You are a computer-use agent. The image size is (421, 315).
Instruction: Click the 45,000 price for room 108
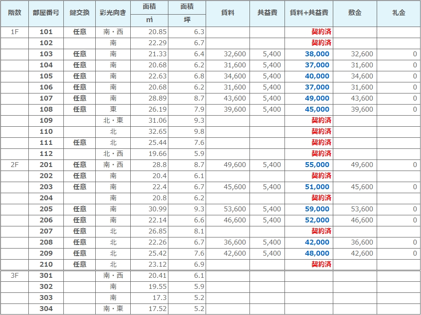tap(317, 109)
